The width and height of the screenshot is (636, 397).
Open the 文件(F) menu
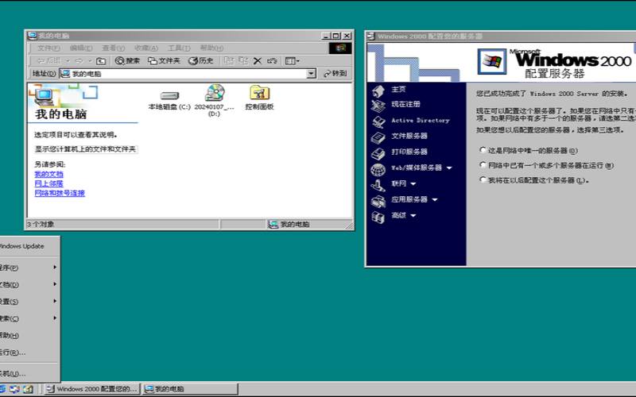pyautogui.click(x=48, y=48)
